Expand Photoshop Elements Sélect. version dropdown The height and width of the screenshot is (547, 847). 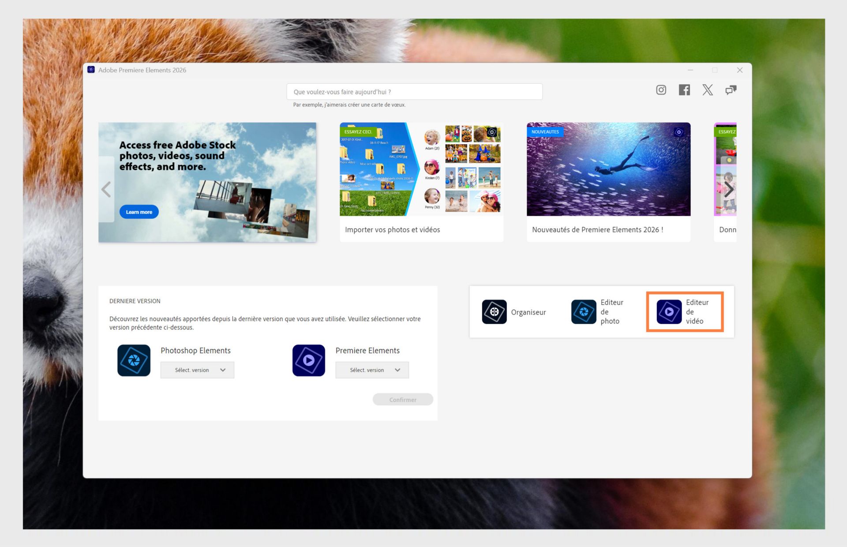tap(197, 370)
